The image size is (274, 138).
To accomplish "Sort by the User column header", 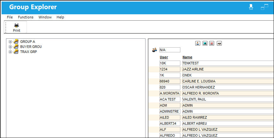I will (164, 57).
